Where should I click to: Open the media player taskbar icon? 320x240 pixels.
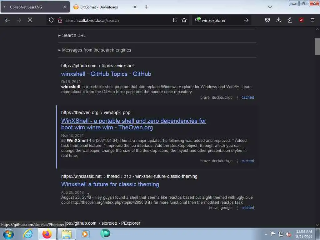85,234
